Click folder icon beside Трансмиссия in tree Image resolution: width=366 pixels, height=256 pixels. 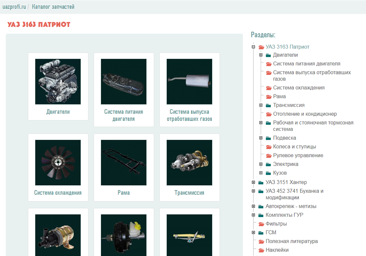click(x=268, y=106)
